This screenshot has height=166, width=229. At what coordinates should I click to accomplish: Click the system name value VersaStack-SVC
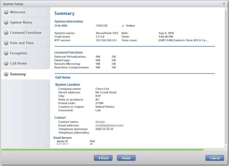pyautogui.click(x=107, y=33)
